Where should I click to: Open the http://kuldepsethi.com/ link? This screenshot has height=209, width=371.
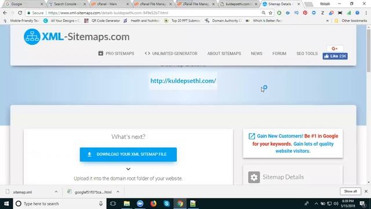click(x=183, y=81)
